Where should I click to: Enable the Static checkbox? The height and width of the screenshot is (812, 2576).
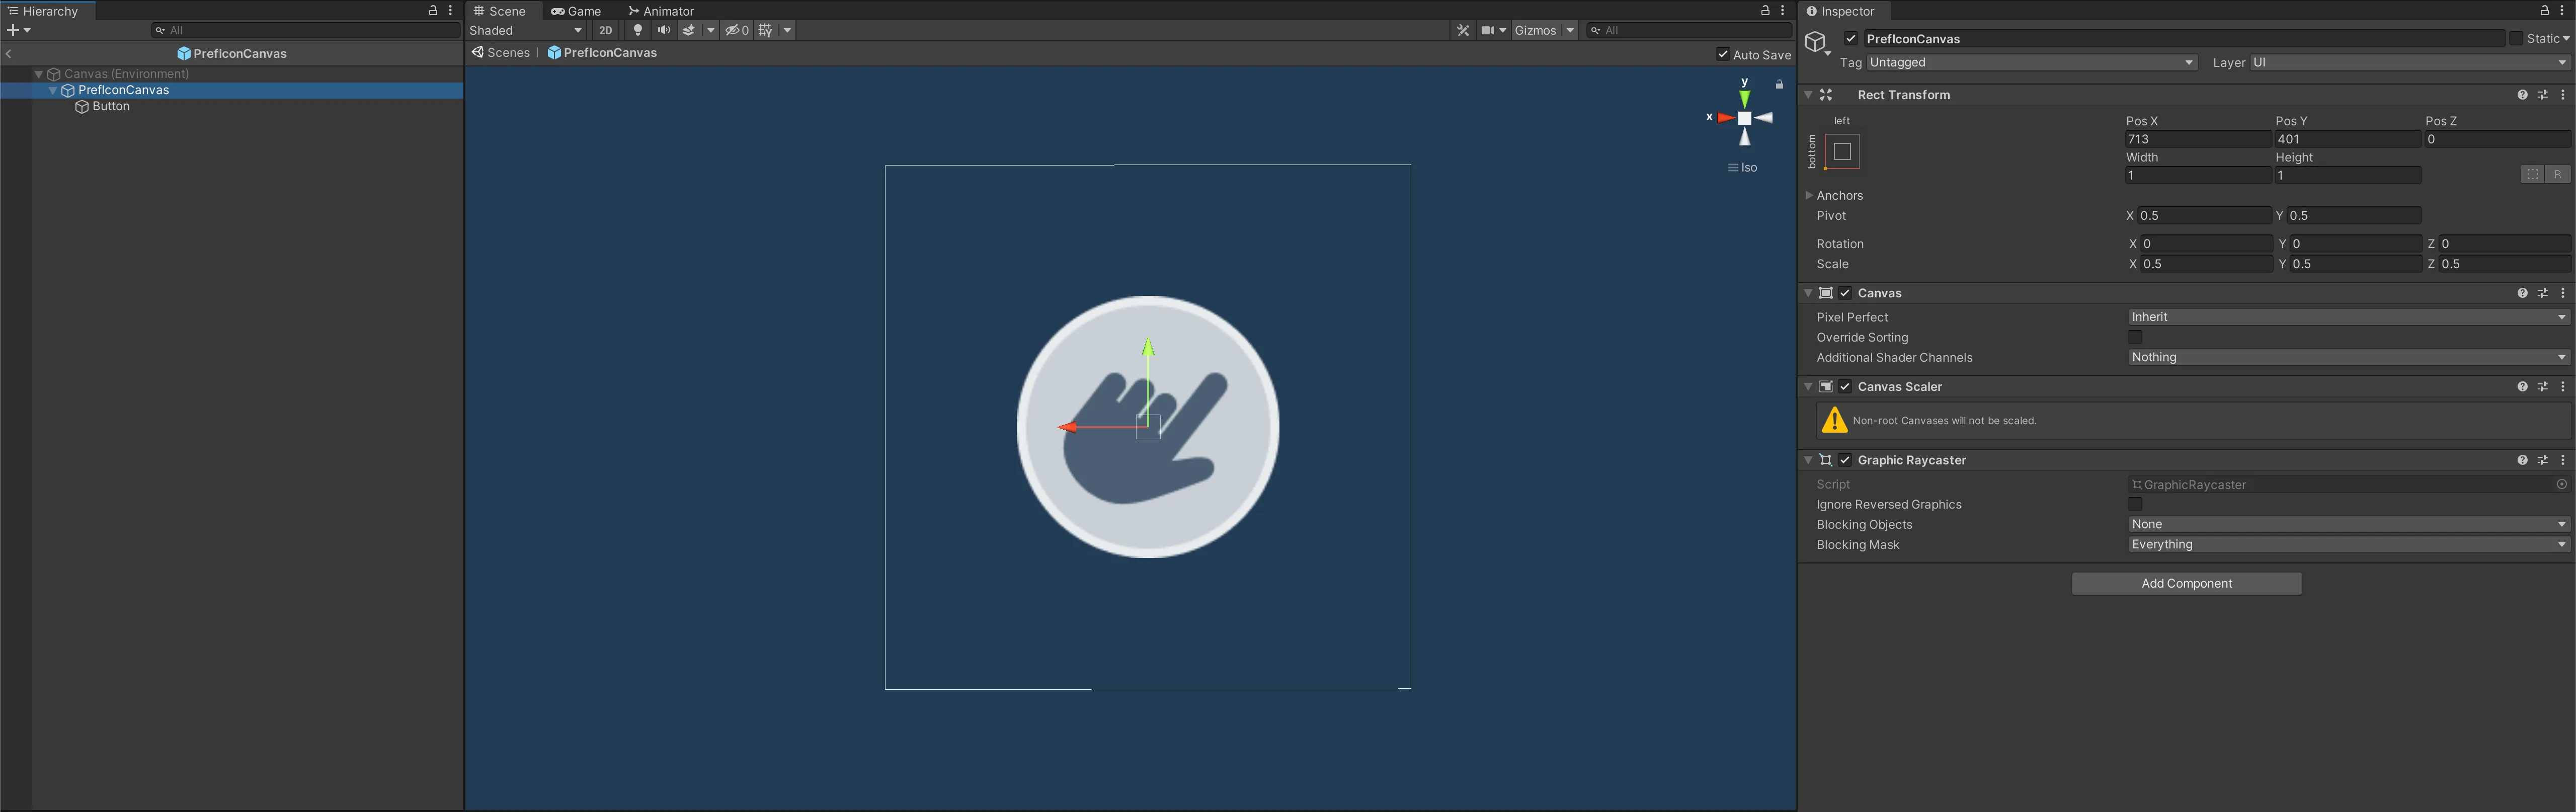[2515, 38]
